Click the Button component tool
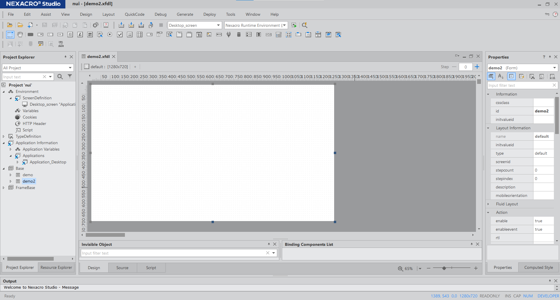 30,35
